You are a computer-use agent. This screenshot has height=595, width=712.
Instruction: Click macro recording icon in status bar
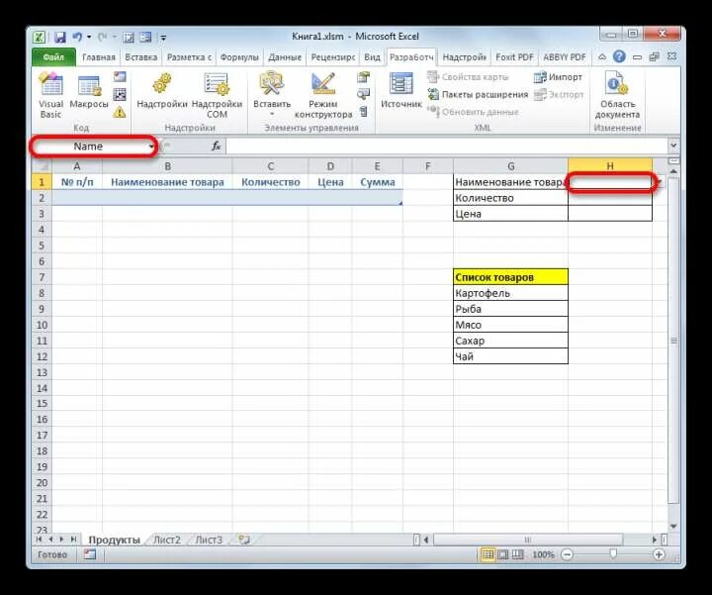pos(90,554)
